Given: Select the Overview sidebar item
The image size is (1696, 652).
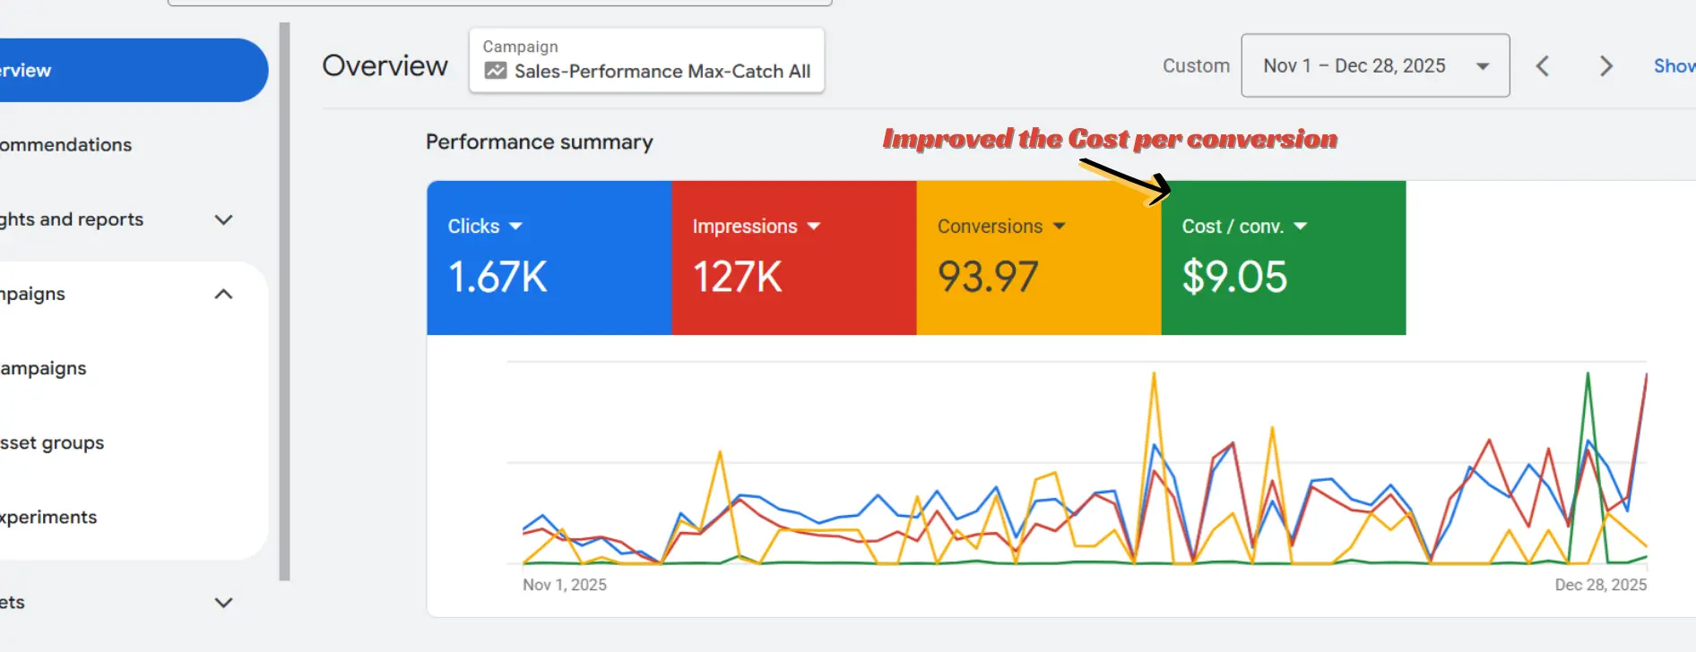Looking at the screenshot, I should click(x=125, y=70).
